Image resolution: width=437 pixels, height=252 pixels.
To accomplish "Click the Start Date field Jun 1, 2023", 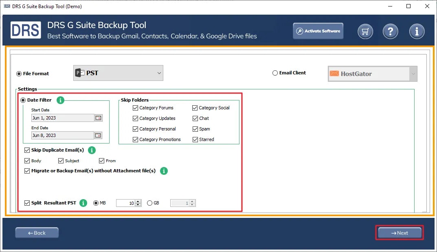I will [x=62, y=118].
